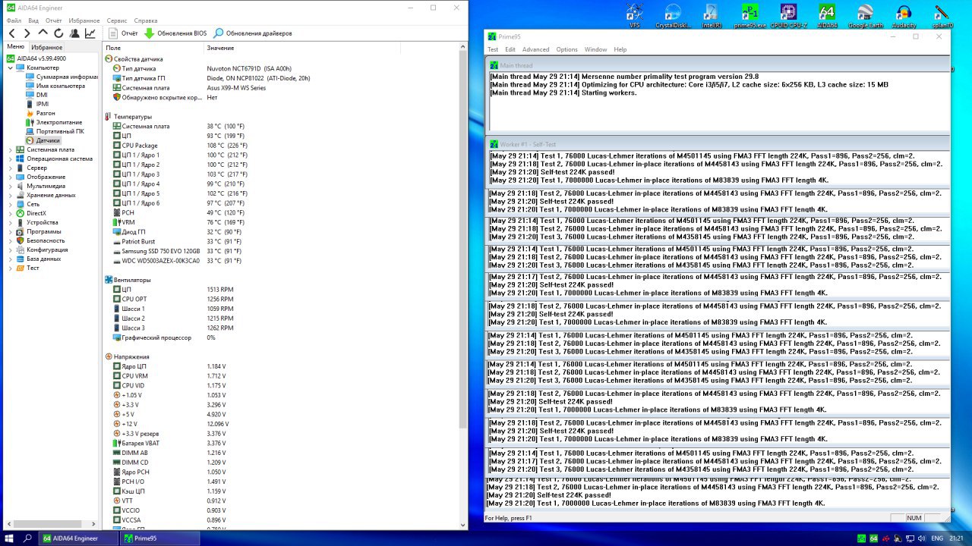Open AIDA64 desktop shortcut
This screenshot has width=972, height=546.
click(827, 15)
